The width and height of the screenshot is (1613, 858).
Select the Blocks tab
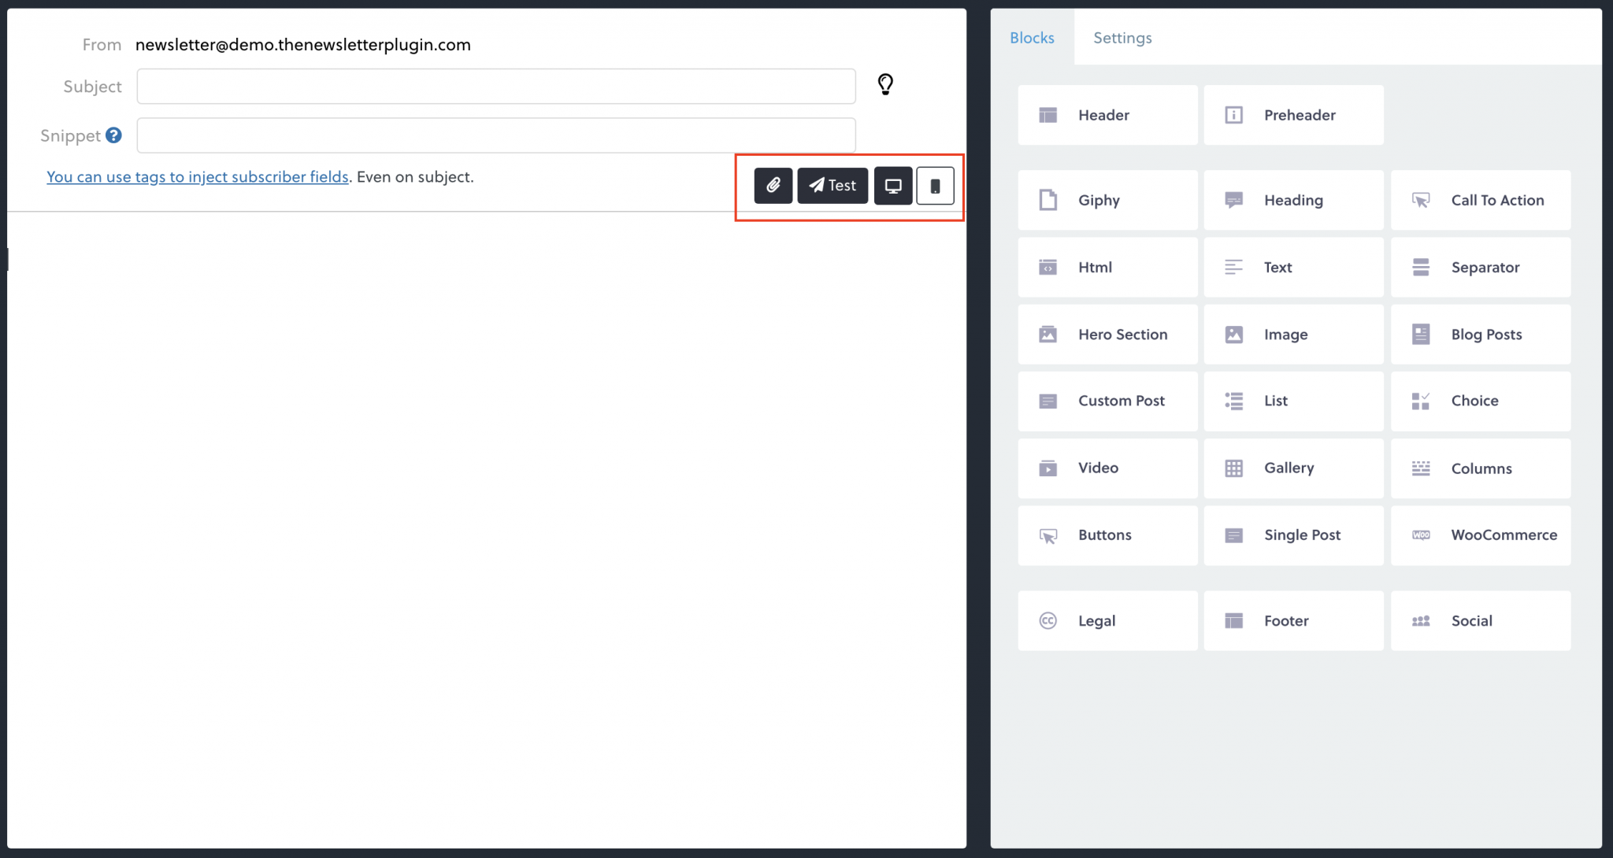(x=1032, y=37)
